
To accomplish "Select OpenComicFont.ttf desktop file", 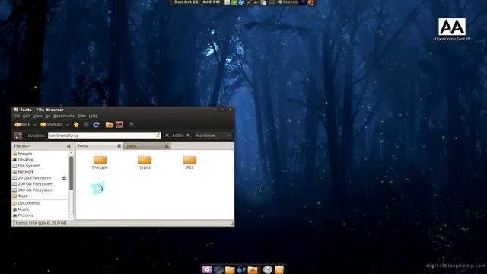I will point(452,30).
